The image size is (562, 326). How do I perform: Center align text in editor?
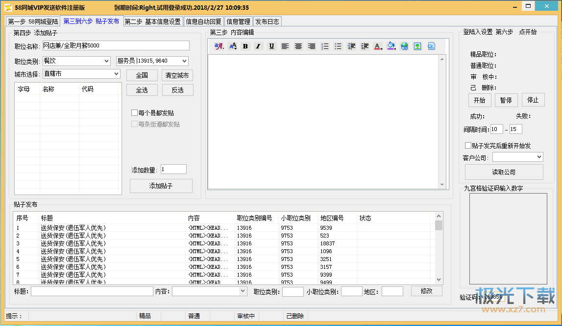[298, 46]
